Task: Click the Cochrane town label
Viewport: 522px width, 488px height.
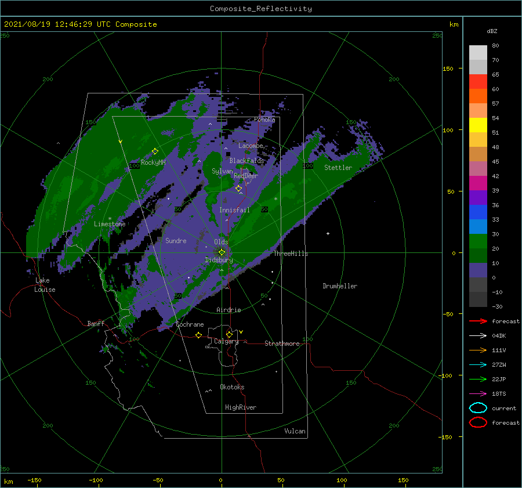Action: coord(190,324)
